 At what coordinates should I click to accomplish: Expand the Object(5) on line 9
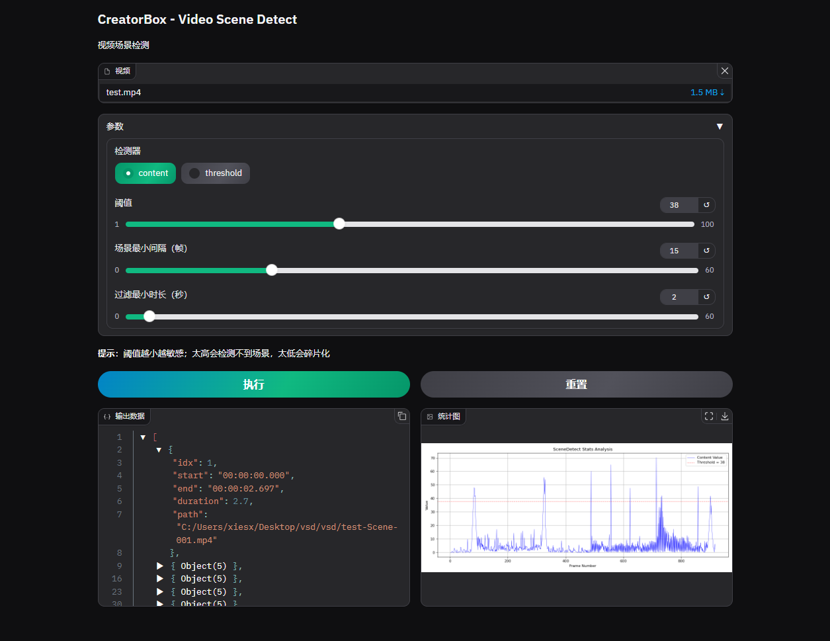[x=160, y=566]
